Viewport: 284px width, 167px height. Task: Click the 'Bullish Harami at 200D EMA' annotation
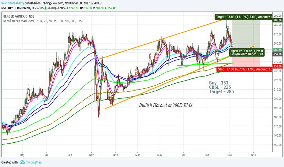[x=166, y=105]
